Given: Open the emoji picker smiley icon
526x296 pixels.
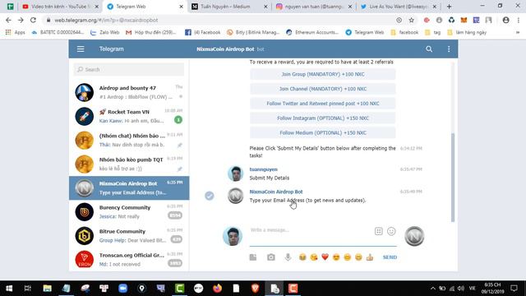Looking at the screenshot, I should [x=391, y=231].
